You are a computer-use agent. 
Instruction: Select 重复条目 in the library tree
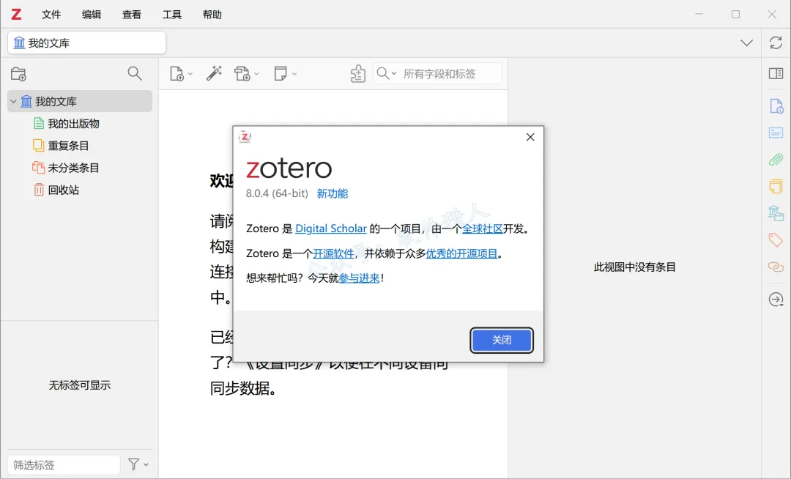pos(80,146)
